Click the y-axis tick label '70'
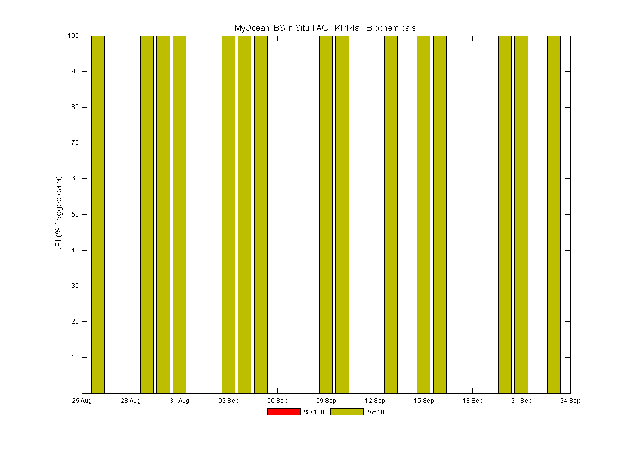 tap(75, 143)
